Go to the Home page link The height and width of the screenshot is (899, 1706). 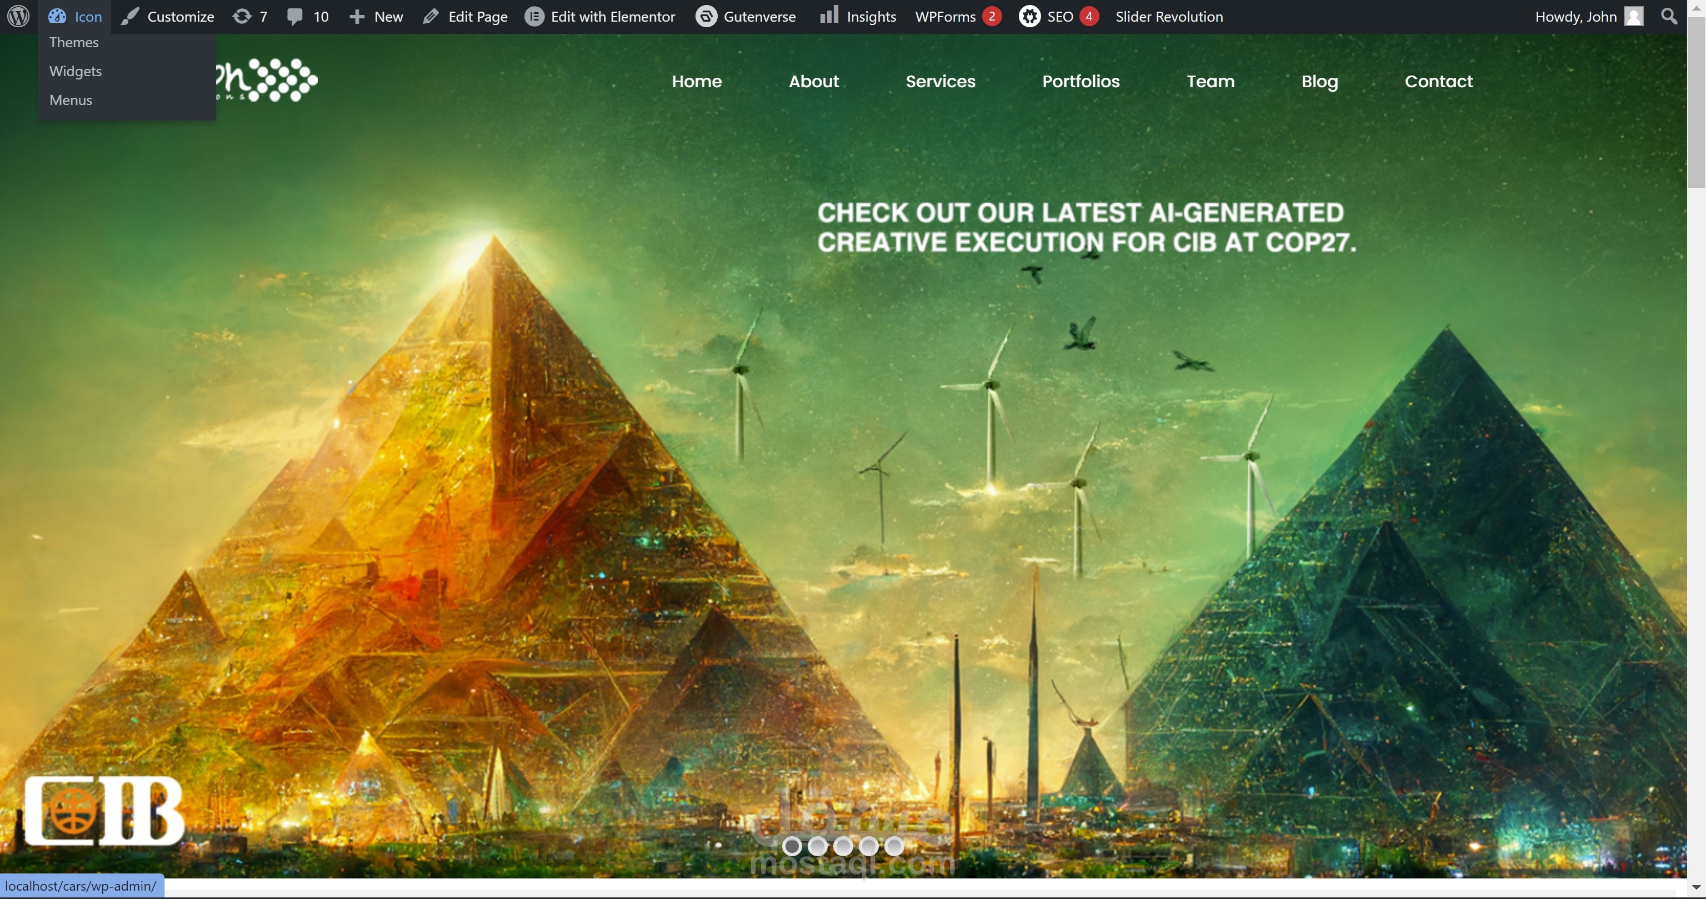click(x=697, y=82)
